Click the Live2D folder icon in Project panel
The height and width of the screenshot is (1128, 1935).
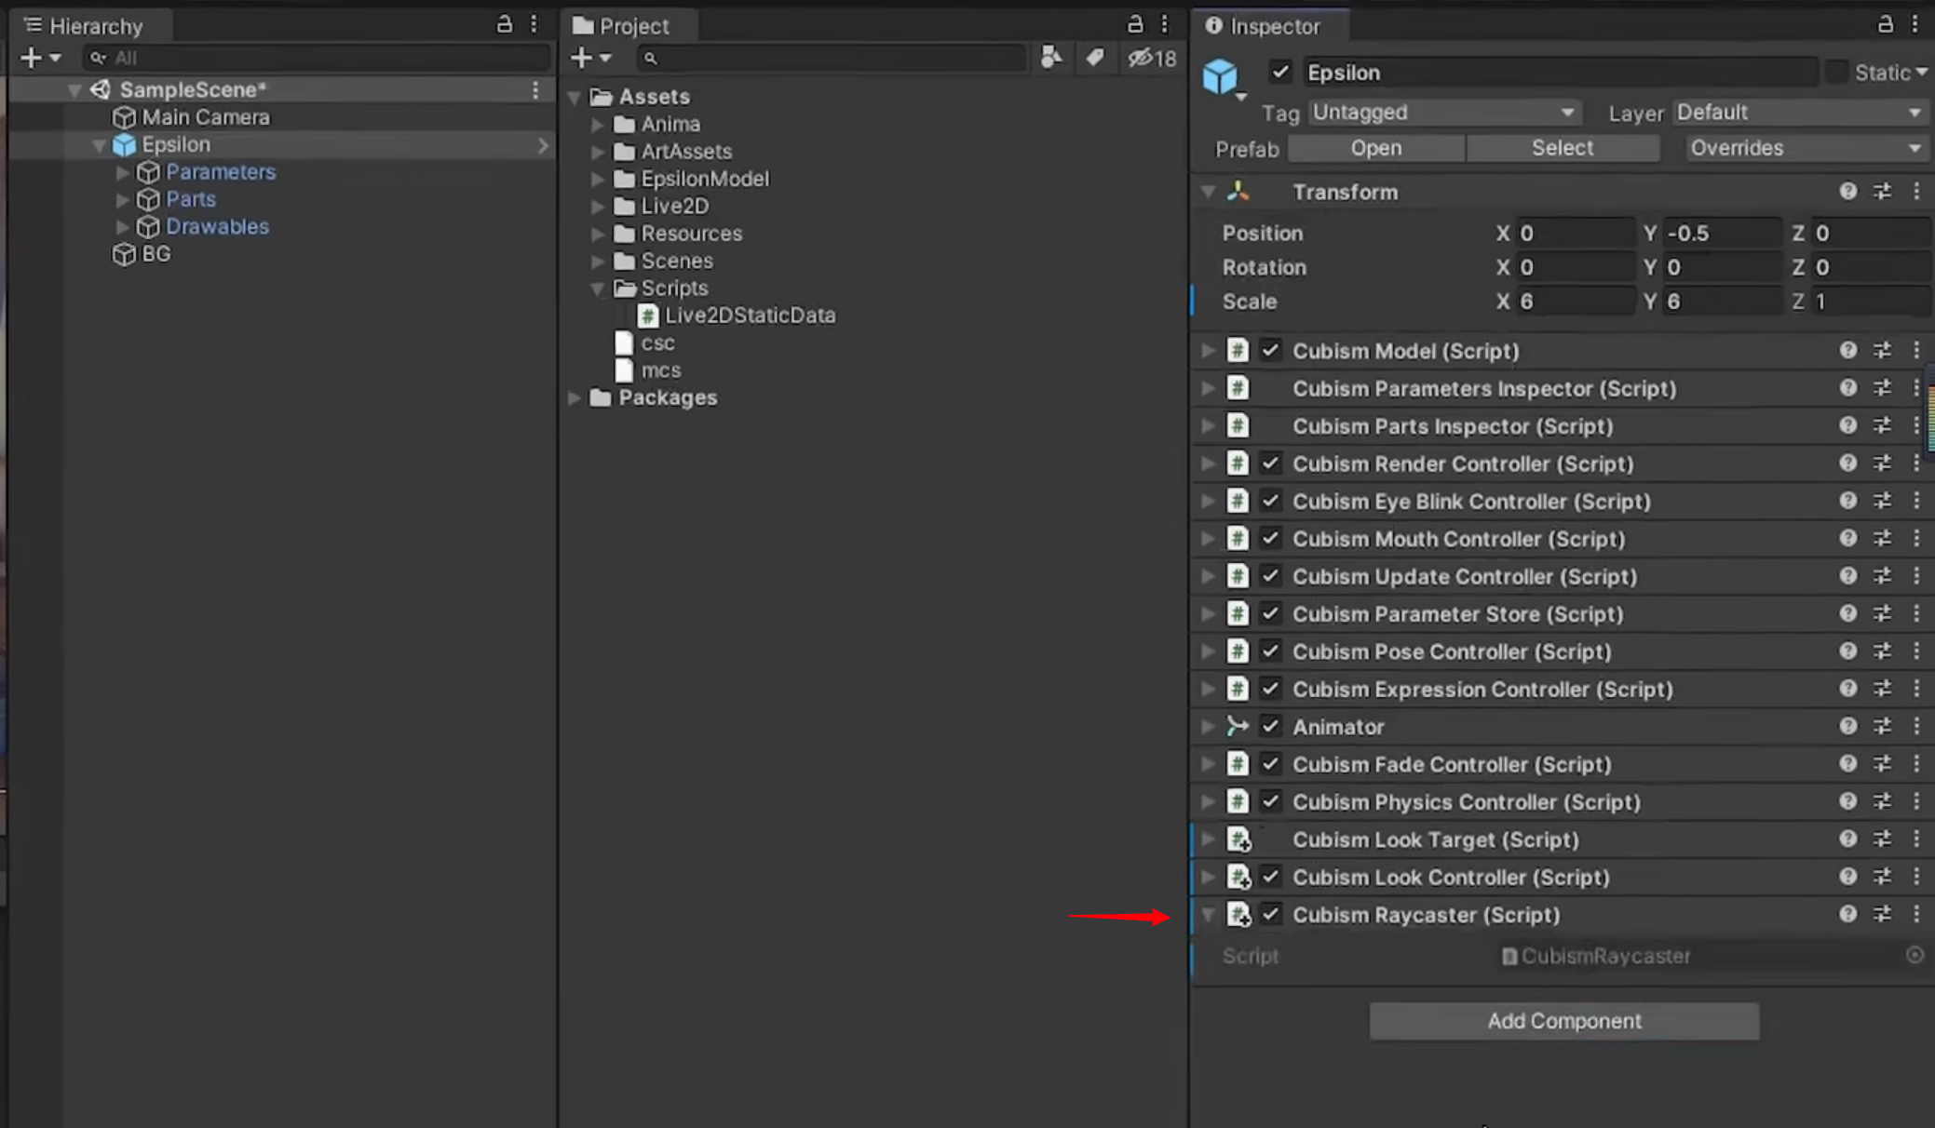click(x=627, y=206)
